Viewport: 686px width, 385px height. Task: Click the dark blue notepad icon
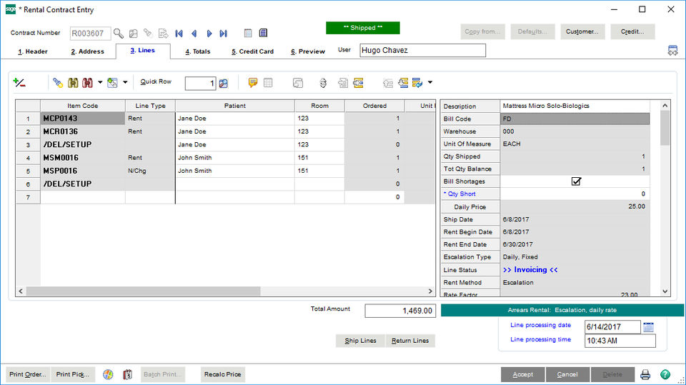coord(263,33)
